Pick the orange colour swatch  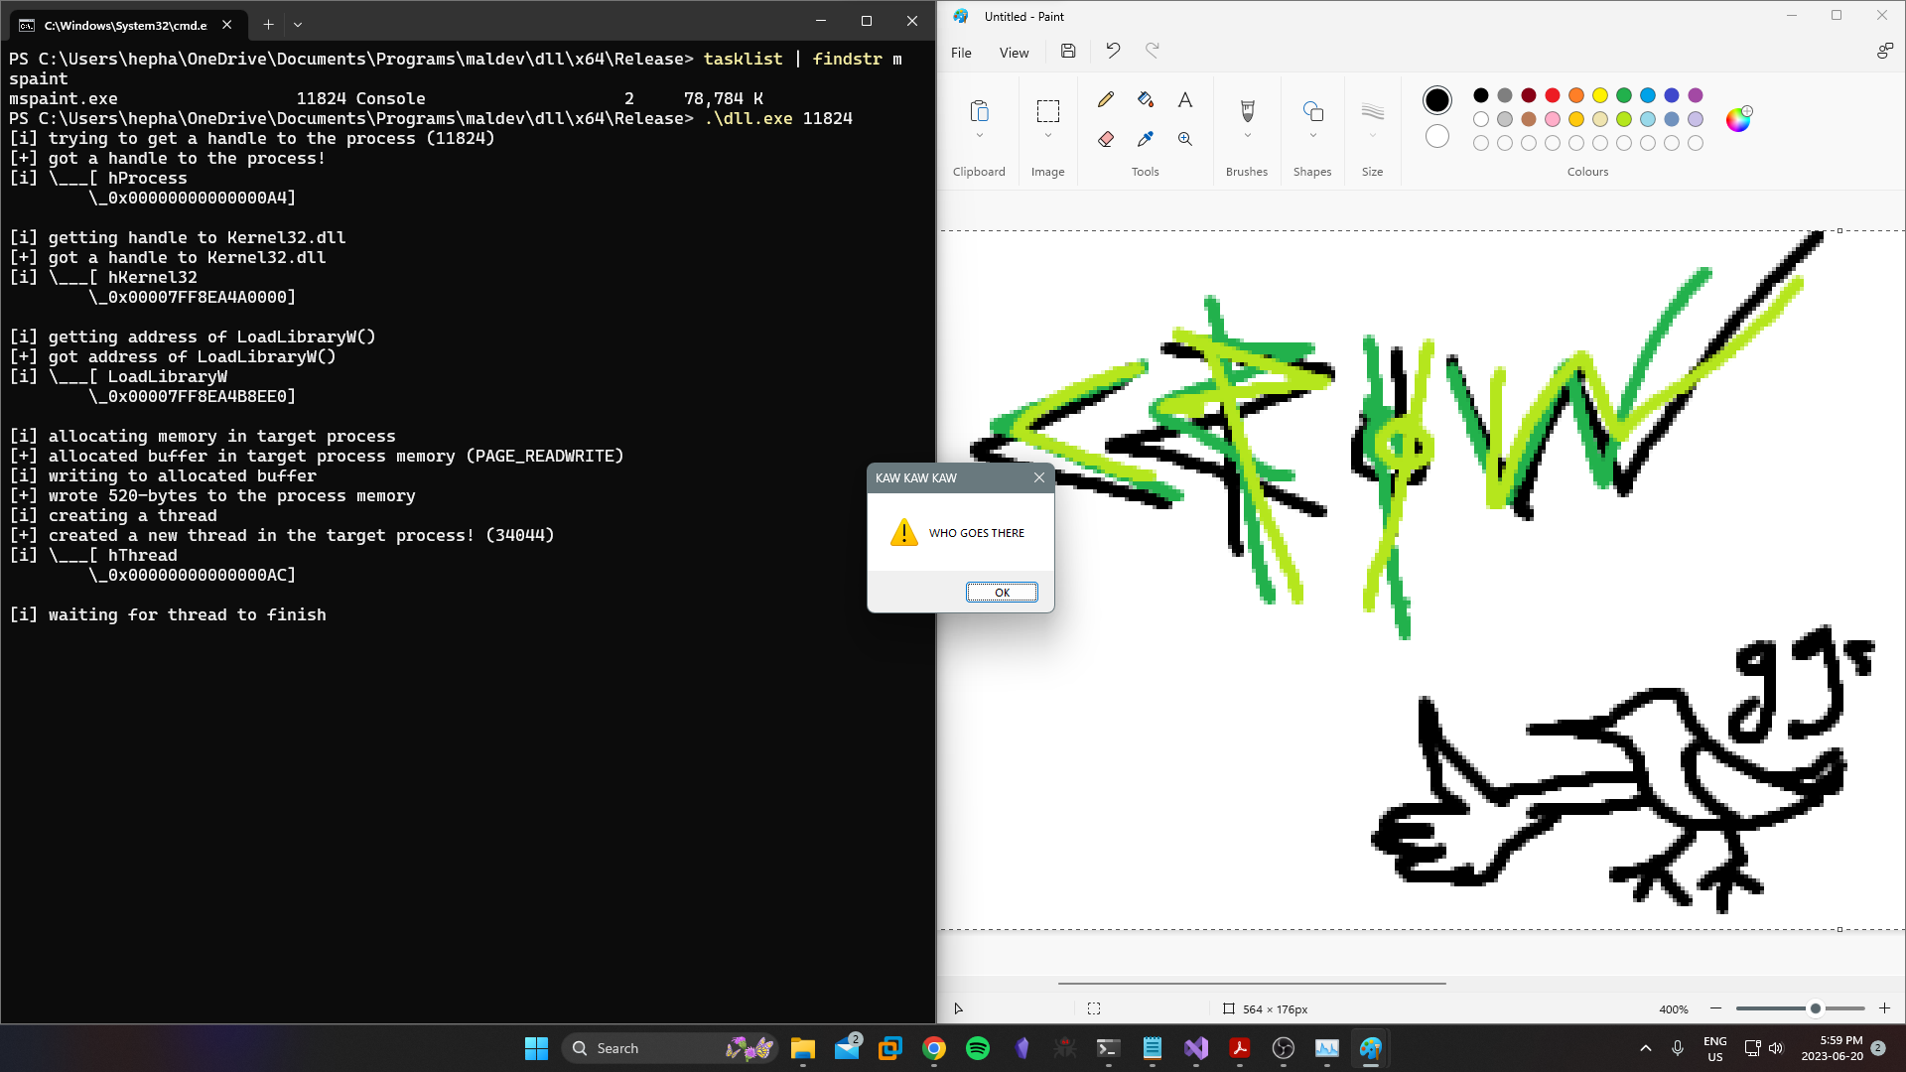point(1576,95)
